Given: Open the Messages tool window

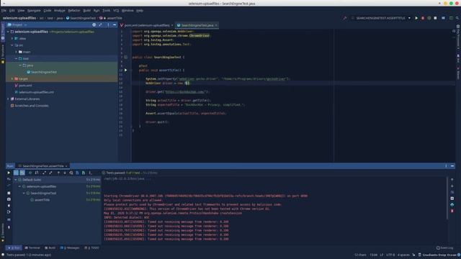Looking at the screenshot, I should click(x=70, y=247).
